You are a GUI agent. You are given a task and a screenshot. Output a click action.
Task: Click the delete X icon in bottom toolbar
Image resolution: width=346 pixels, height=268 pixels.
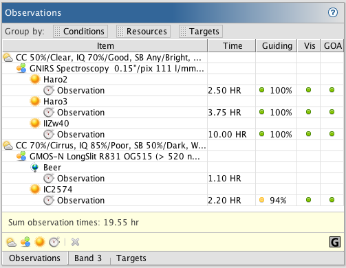(75, 242)
